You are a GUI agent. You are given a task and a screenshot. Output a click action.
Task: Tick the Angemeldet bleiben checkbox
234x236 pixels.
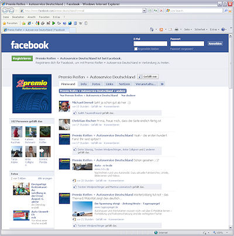[136, 49]
